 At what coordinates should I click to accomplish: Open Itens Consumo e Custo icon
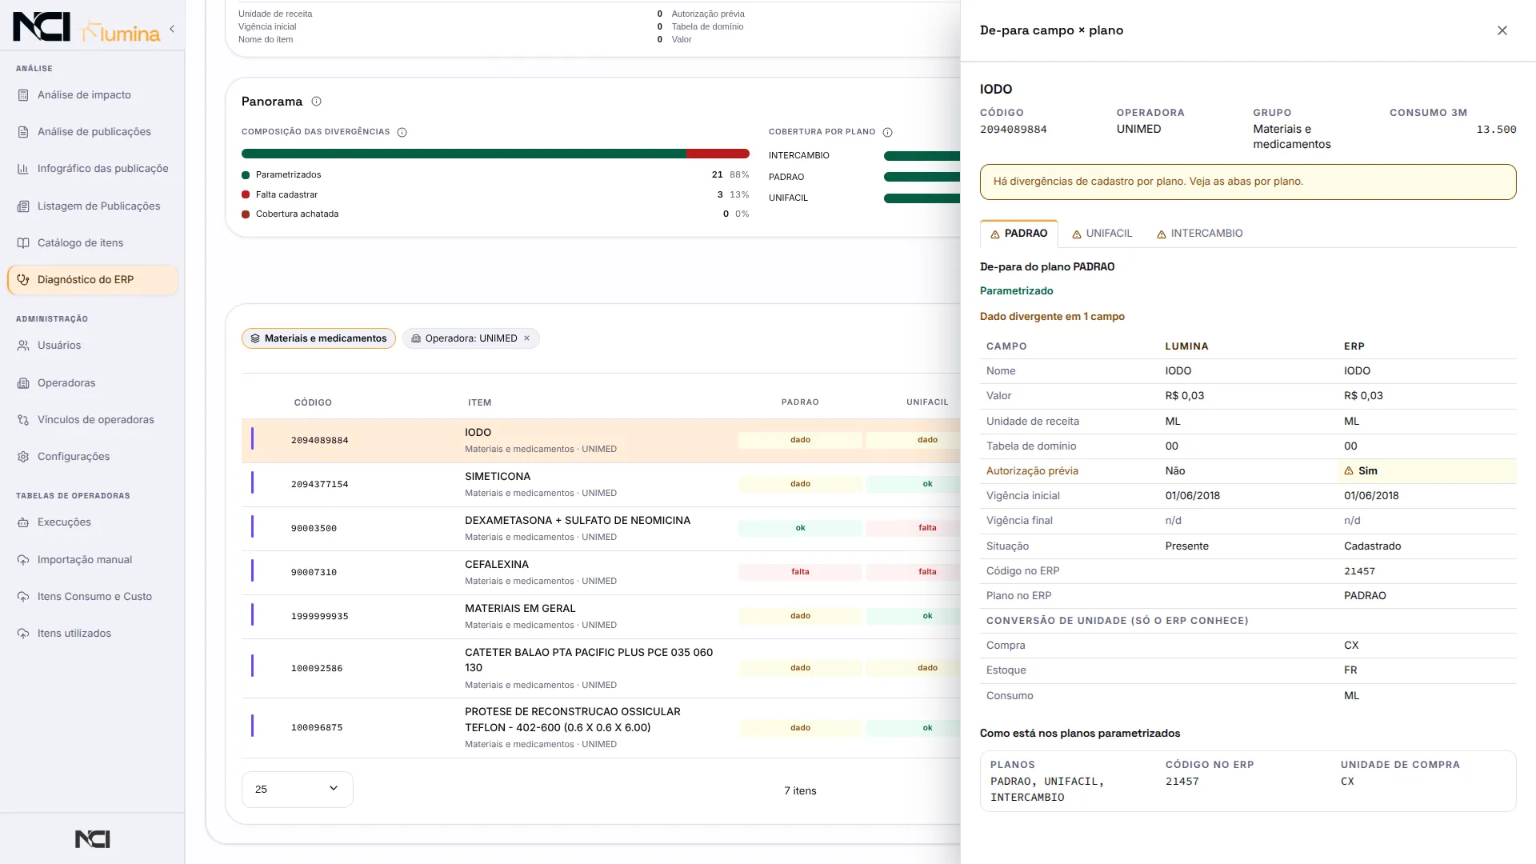[x=23, y=597]
